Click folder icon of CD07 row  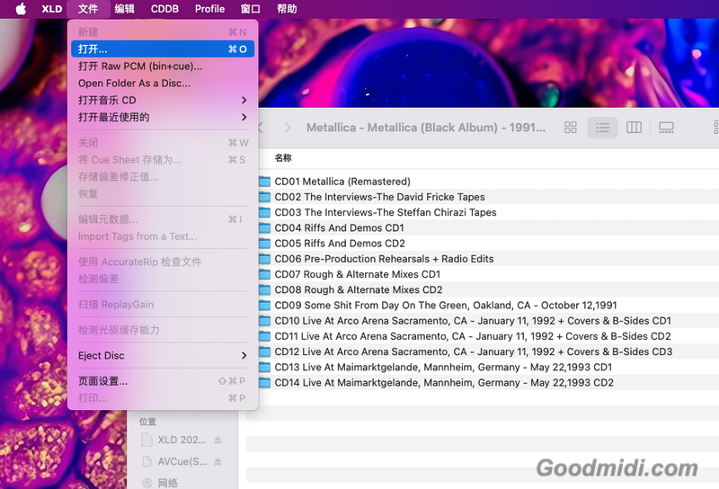point(264,274)
